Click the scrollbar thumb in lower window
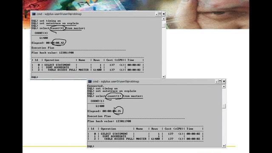The height and width of the screenshot is (153, 272). [224, 106]
